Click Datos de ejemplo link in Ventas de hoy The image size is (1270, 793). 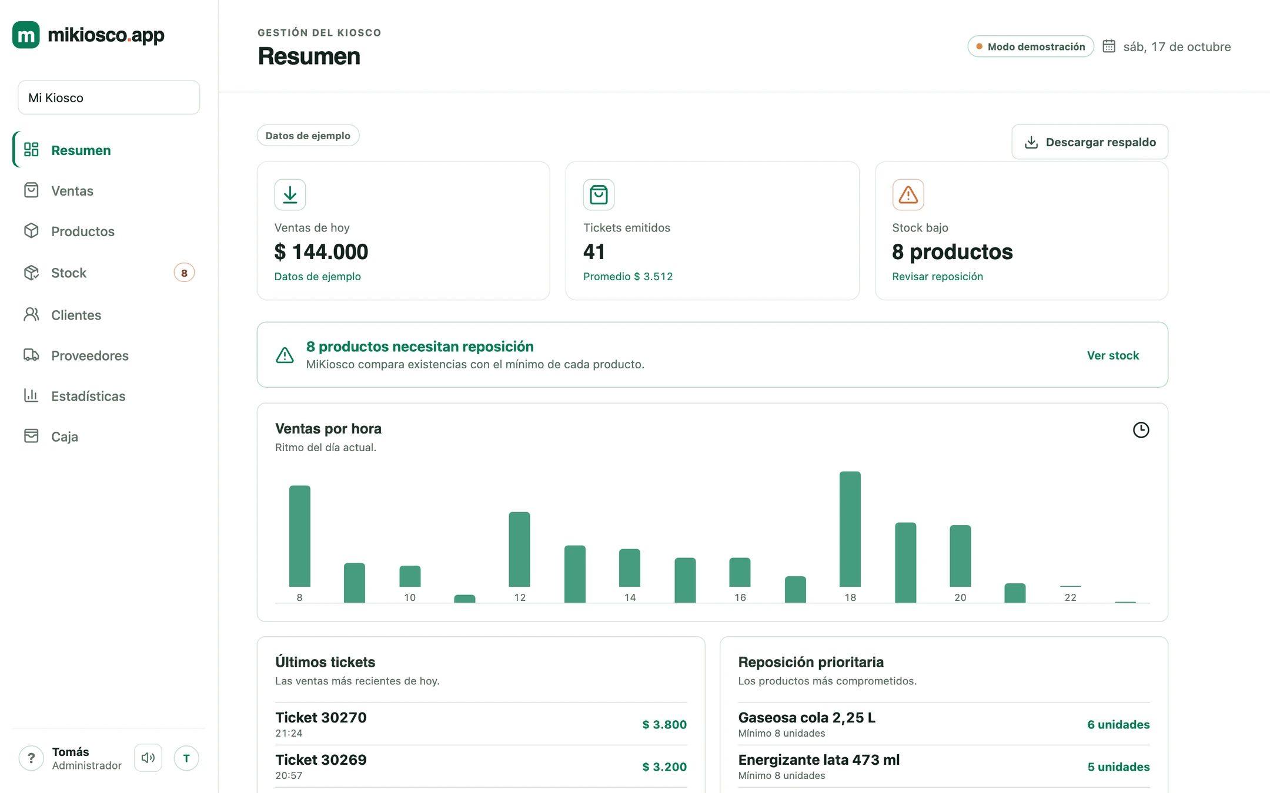pyautogui.click(x=317, y=276)
